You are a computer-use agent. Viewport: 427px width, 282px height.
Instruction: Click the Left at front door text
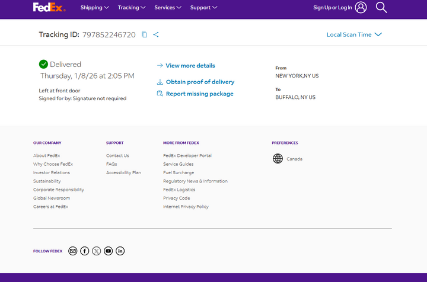(59, 91)
